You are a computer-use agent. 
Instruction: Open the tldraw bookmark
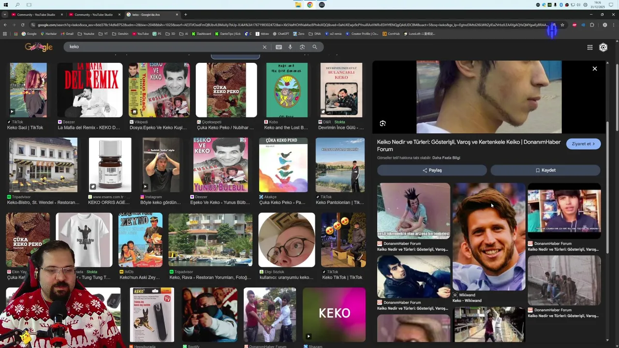pyautogui.click(x=263, y=34)
